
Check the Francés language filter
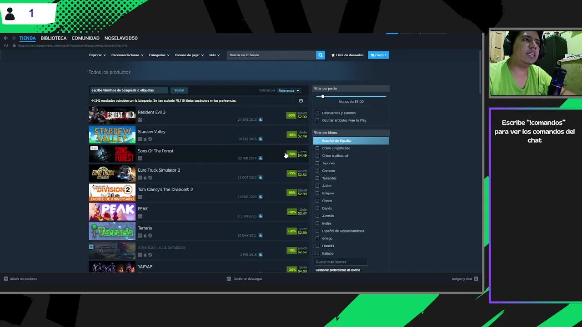click(x=317, y=246)
